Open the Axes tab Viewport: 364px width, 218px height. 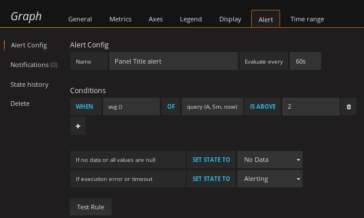pyautogui.click(x=156, y=19)
